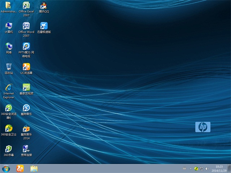Click the Kuwo Music 2014 shortcut
Screen dimensions: 231x173
(26, 129)
